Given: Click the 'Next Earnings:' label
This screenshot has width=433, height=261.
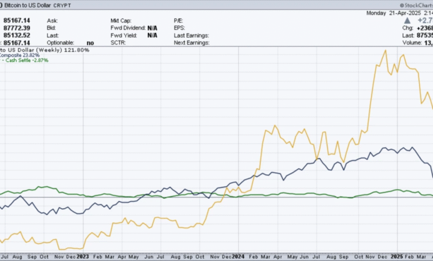Looking at the screenshot, I should click(192, 43).
